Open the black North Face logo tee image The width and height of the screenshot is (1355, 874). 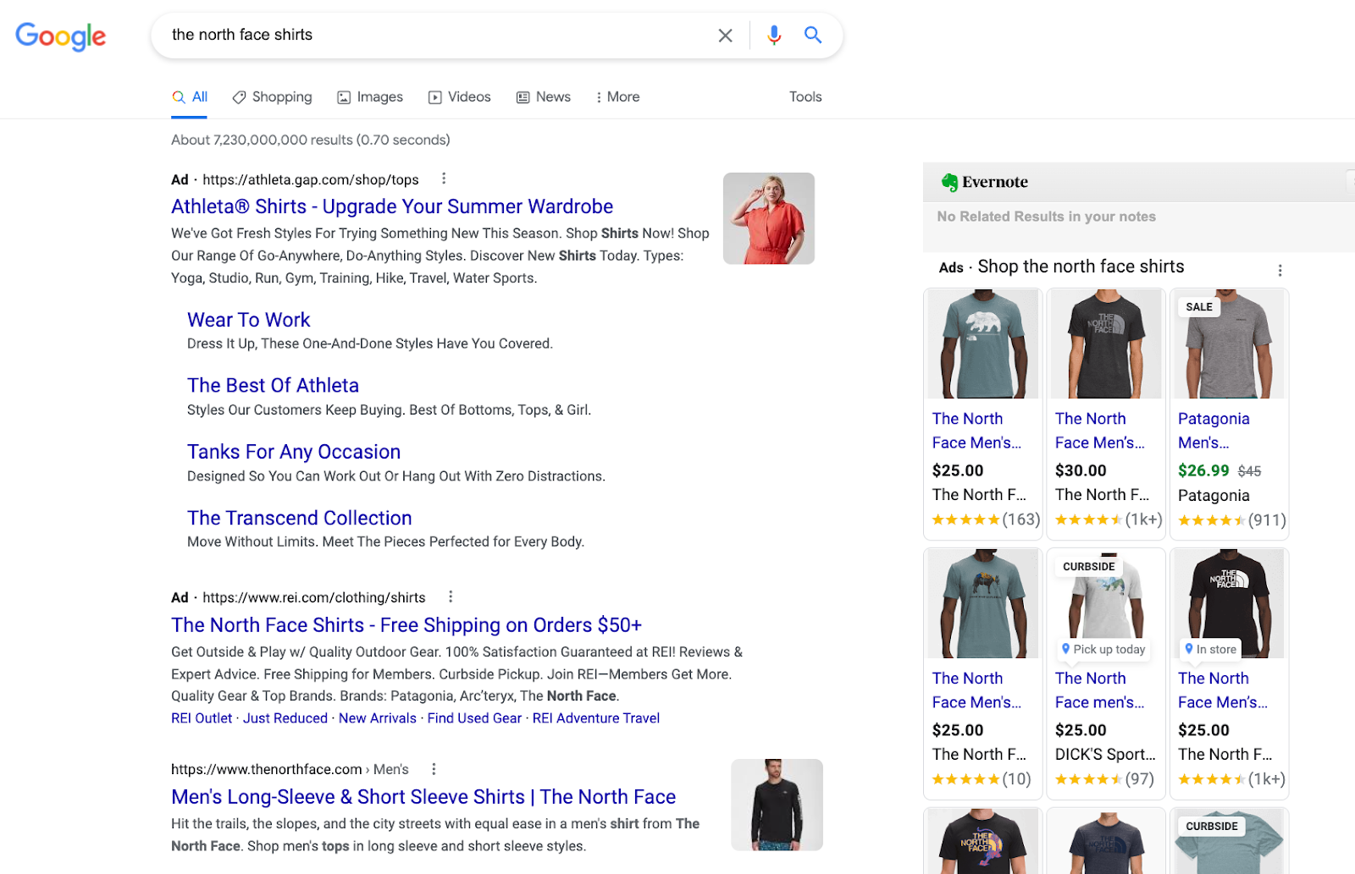click(1229, 603)
